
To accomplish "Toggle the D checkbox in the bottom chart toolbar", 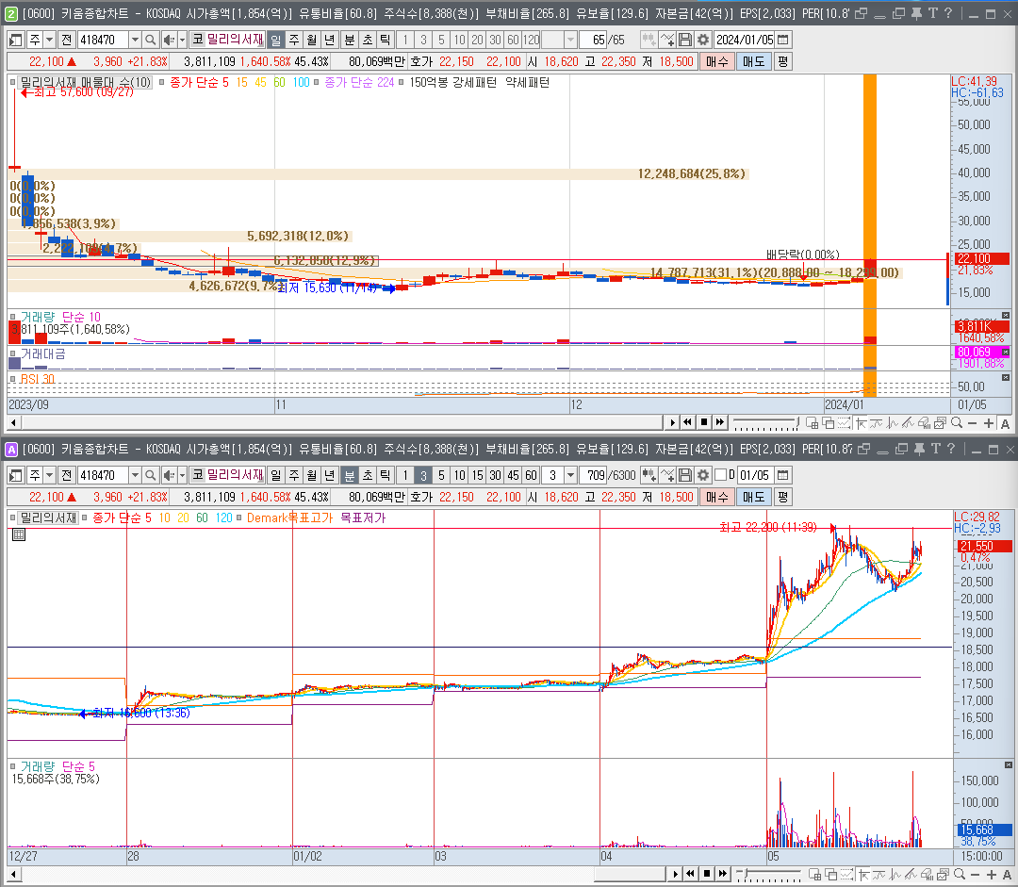I will (720, 475).
